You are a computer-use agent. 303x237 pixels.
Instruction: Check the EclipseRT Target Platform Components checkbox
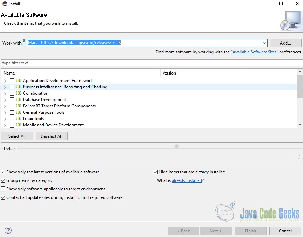click(12, 106)
